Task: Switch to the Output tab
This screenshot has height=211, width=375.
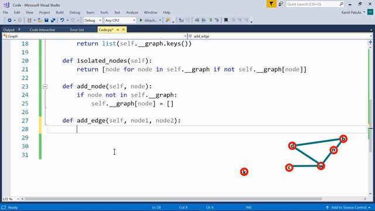Action: pyautogui.click(x=9, y=30)
